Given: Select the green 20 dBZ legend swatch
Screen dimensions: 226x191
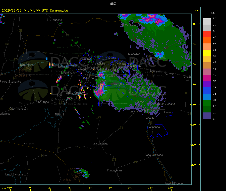Looking at the screenshot, I should [x=207, y=103].
